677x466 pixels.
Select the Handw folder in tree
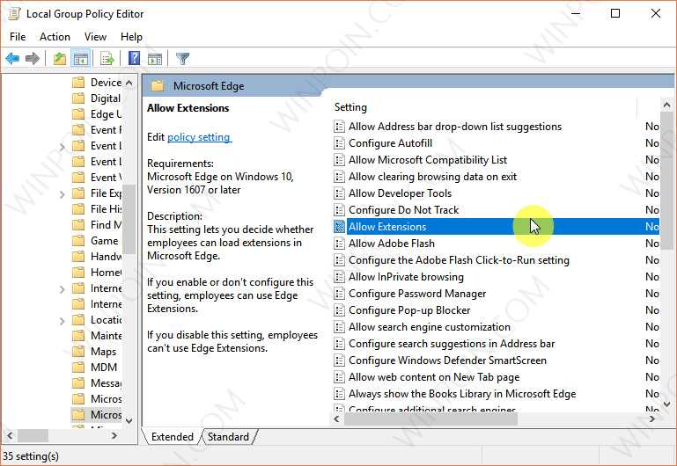(x=97, y=257)
